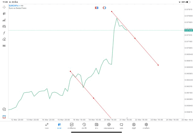Tap the red-blue app icon in sidebar

point(4,117)
